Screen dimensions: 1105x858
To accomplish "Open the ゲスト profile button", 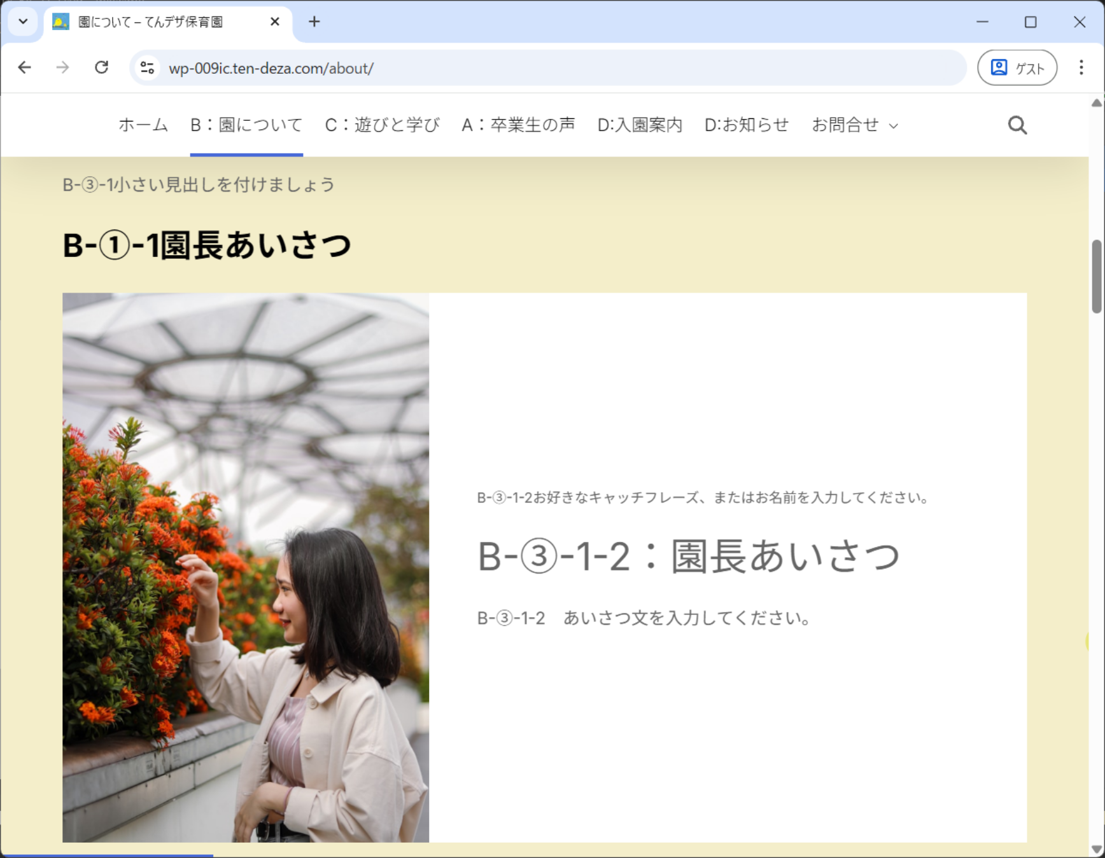I will (1017, 67).
